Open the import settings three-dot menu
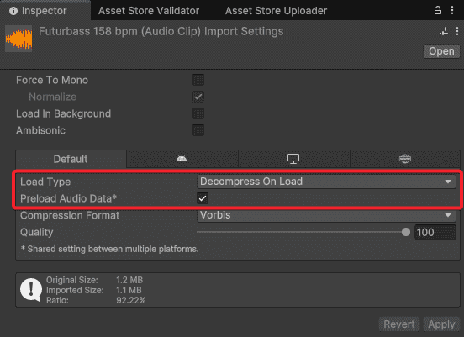The height and width of the screenshot is (337, 464). [x=457, y=31]
